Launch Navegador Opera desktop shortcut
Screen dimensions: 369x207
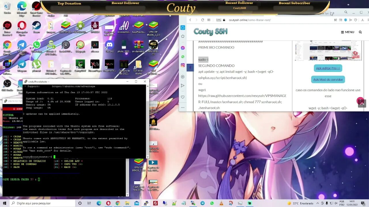pos(22,28)
